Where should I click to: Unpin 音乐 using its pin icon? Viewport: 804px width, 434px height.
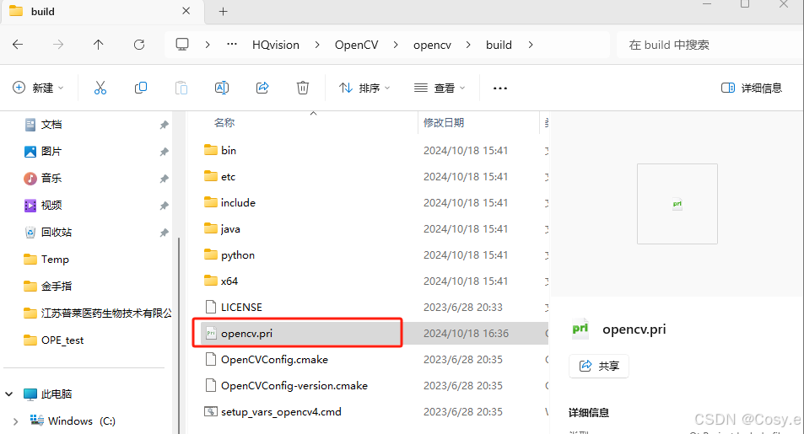click(164, 179)
